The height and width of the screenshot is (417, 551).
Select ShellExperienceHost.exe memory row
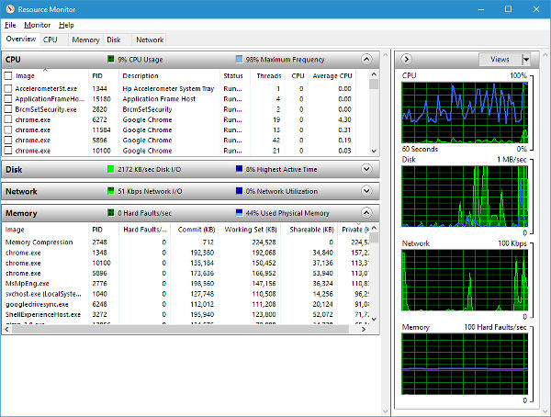tap(186, 314)
